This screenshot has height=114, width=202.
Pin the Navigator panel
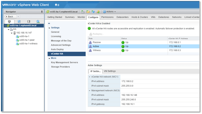(x=42, y=12)
